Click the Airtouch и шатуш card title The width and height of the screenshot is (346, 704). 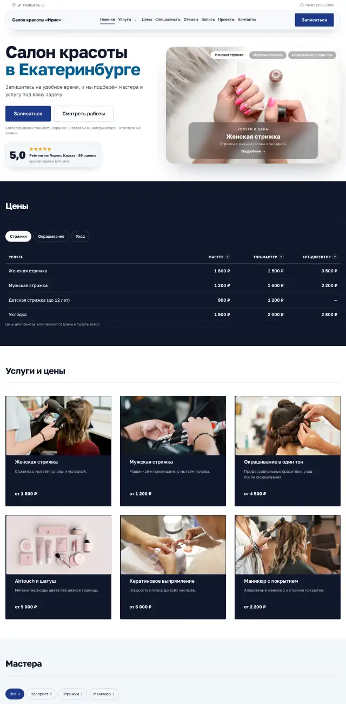pos(35,581)
